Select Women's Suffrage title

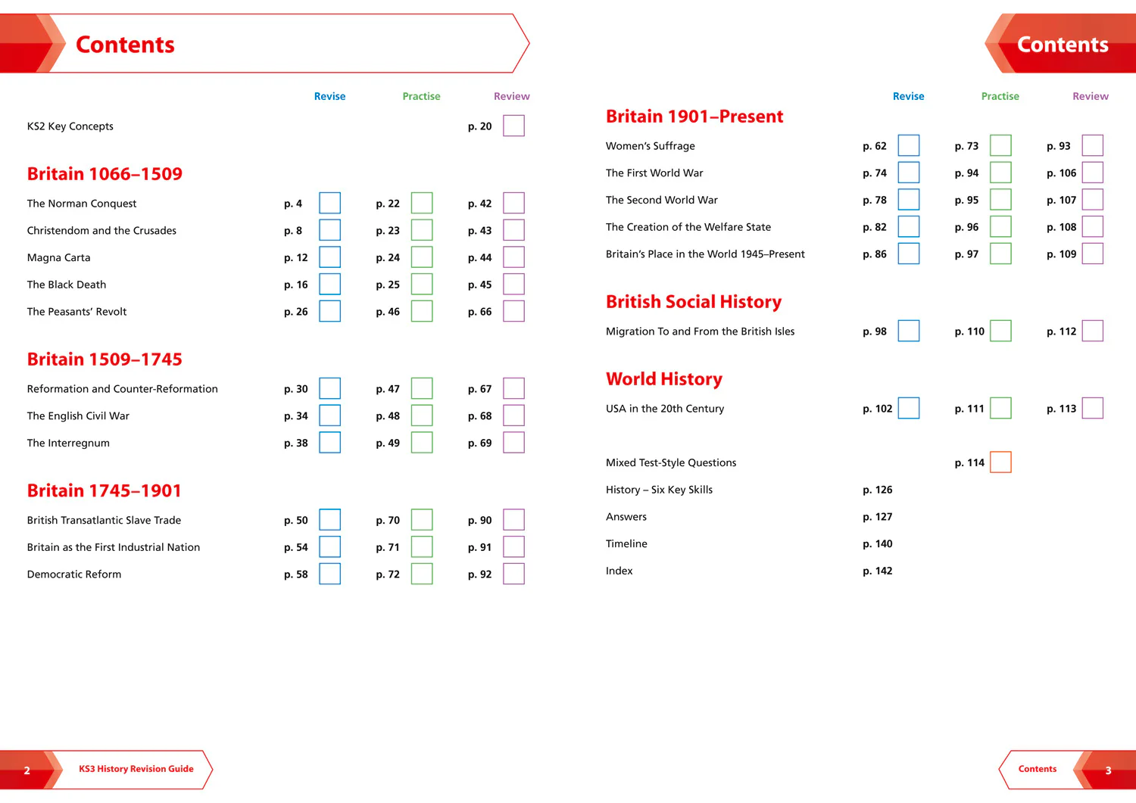pyautogui.click(x=650, y=146)
